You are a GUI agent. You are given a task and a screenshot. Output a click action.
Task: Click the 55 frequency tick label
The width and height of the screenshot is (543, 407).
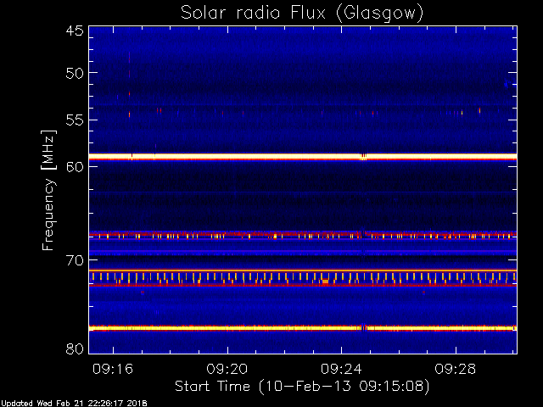pos(75,120)
